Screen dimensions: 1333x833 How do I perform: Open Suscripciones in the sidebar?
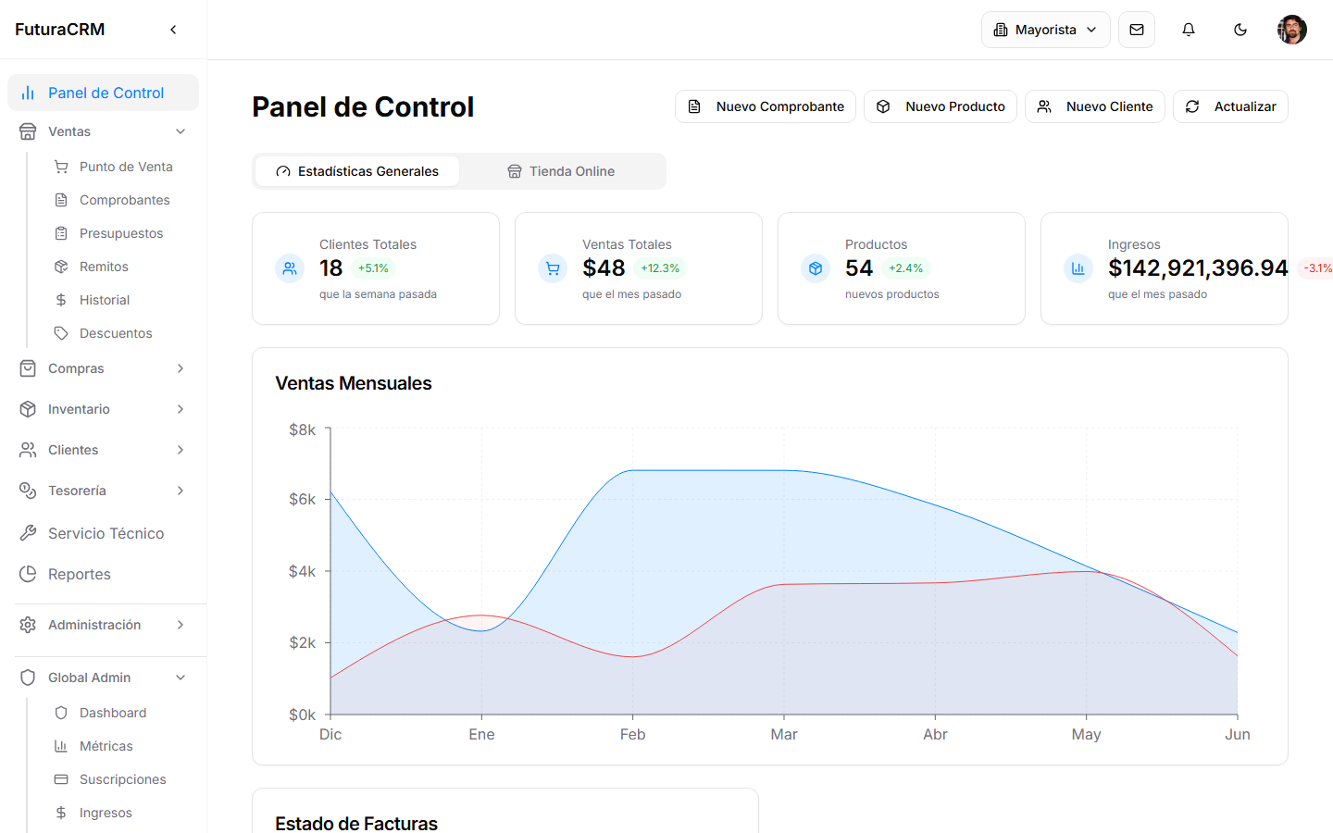[122, 779]
